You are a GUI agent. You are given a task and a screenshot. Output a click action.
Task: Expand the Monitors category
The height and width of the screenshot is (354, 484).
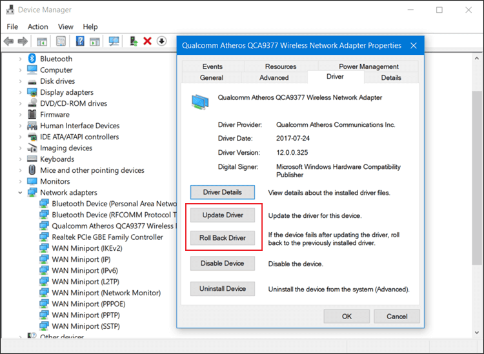click(20, 181)
